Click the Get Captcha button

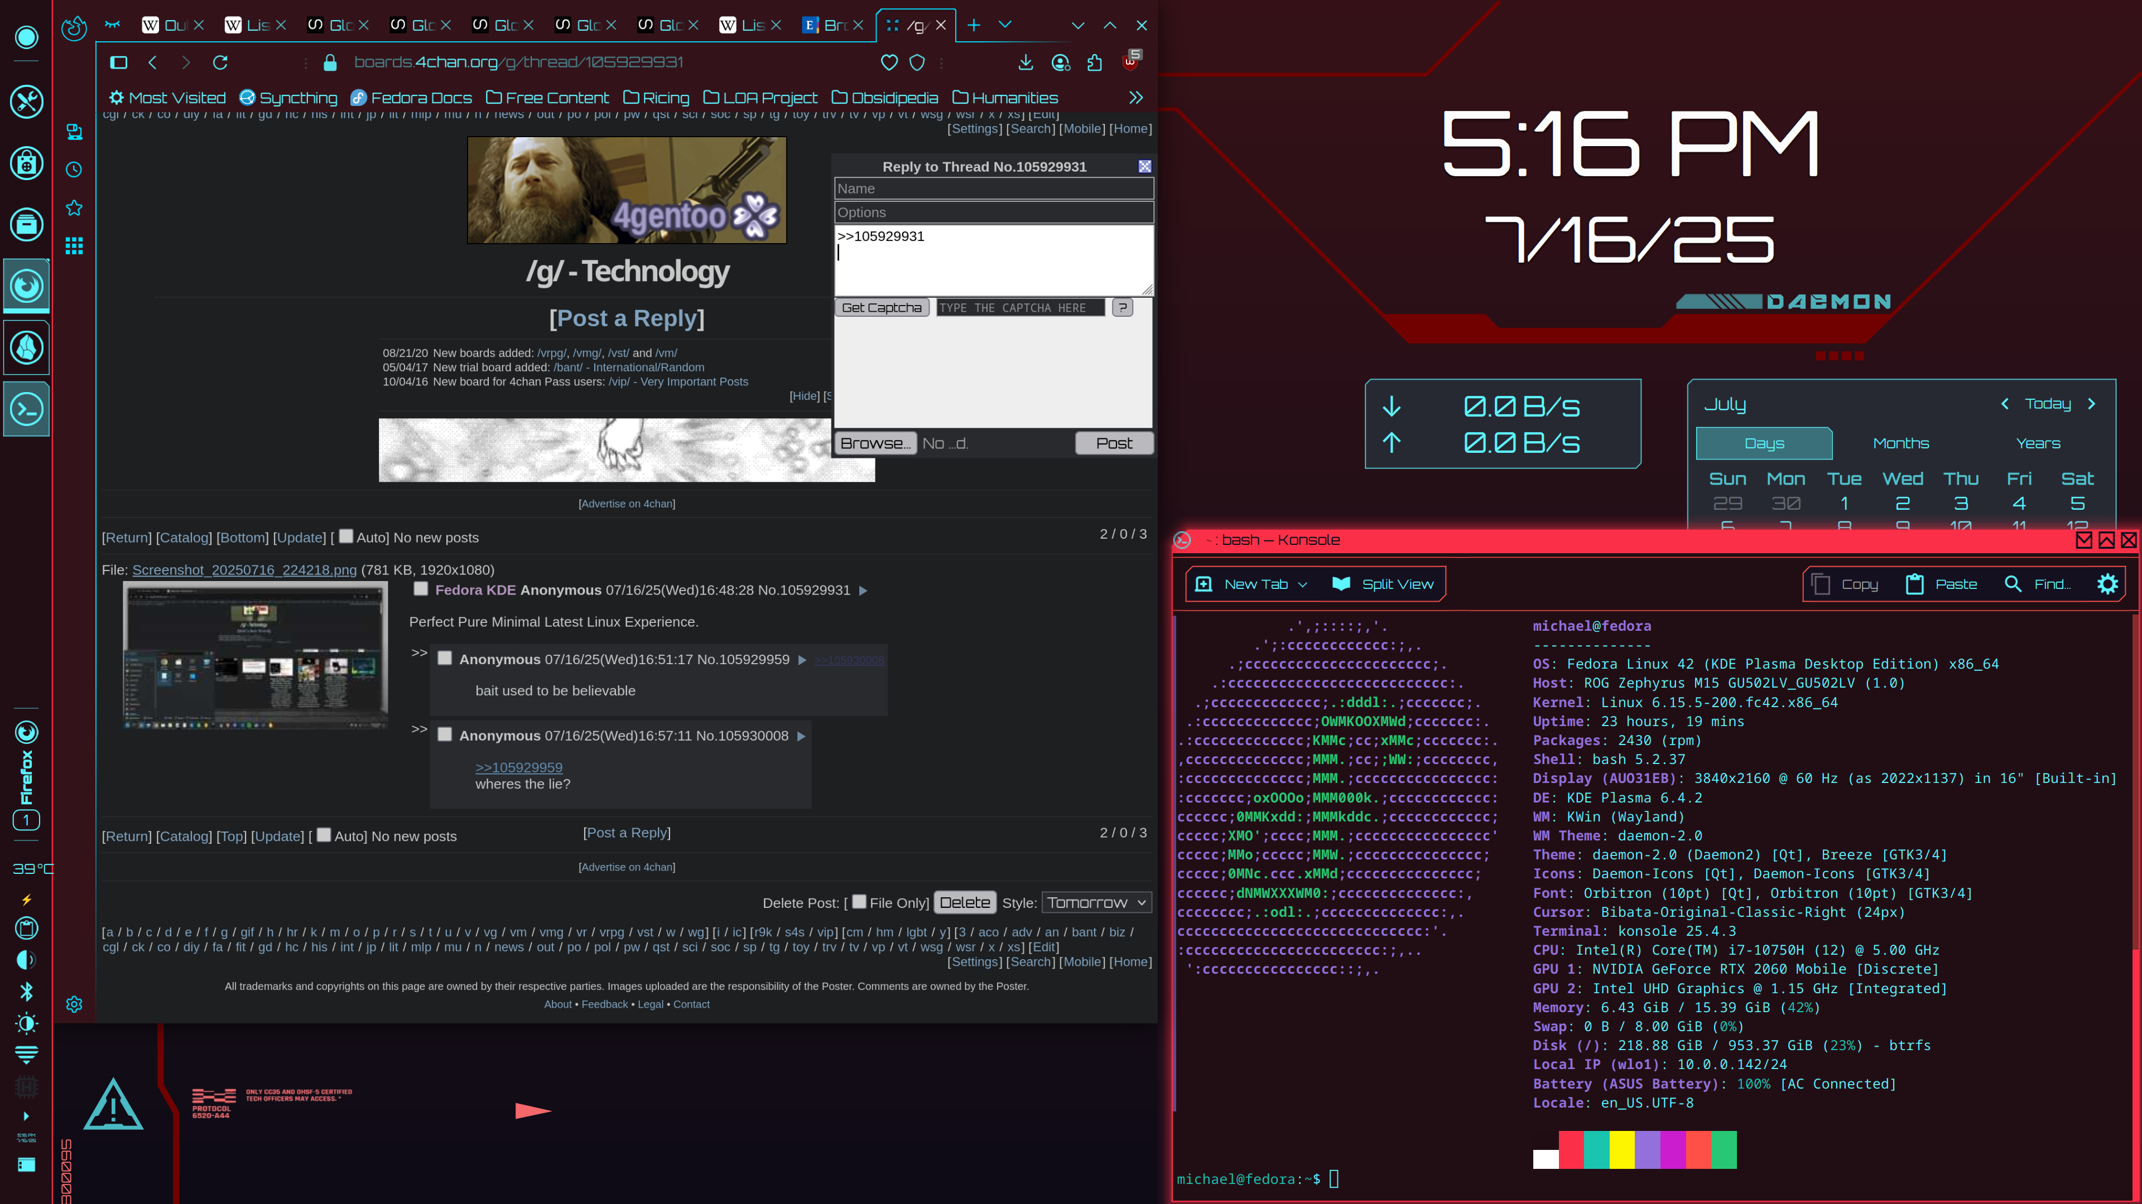[x=882, y=307]
